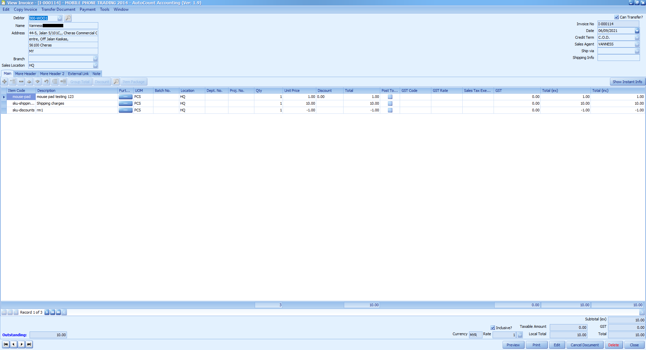Open further description for mouse-pad row
Viewport: 646px width, 350px height.
tap(125, 97)
